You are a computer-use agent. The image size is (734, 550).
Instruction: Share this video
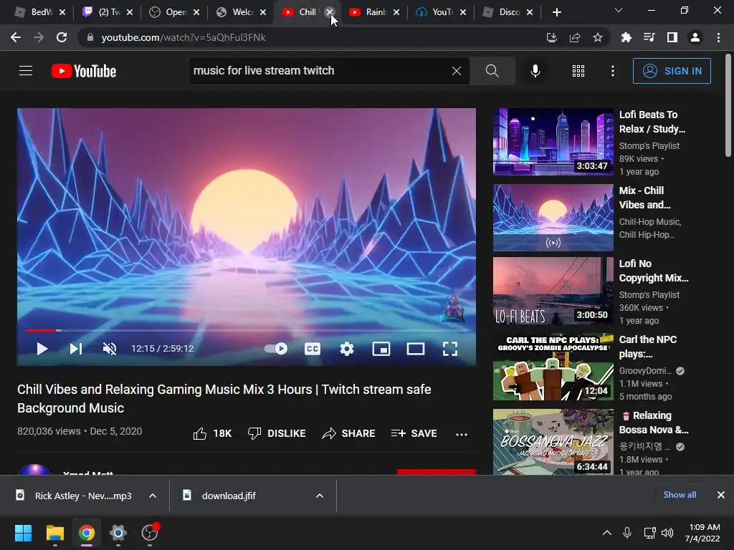coord(349,433)
